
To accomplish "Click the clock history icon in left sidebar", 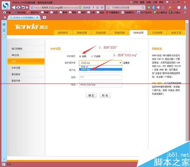I will 4,36.
